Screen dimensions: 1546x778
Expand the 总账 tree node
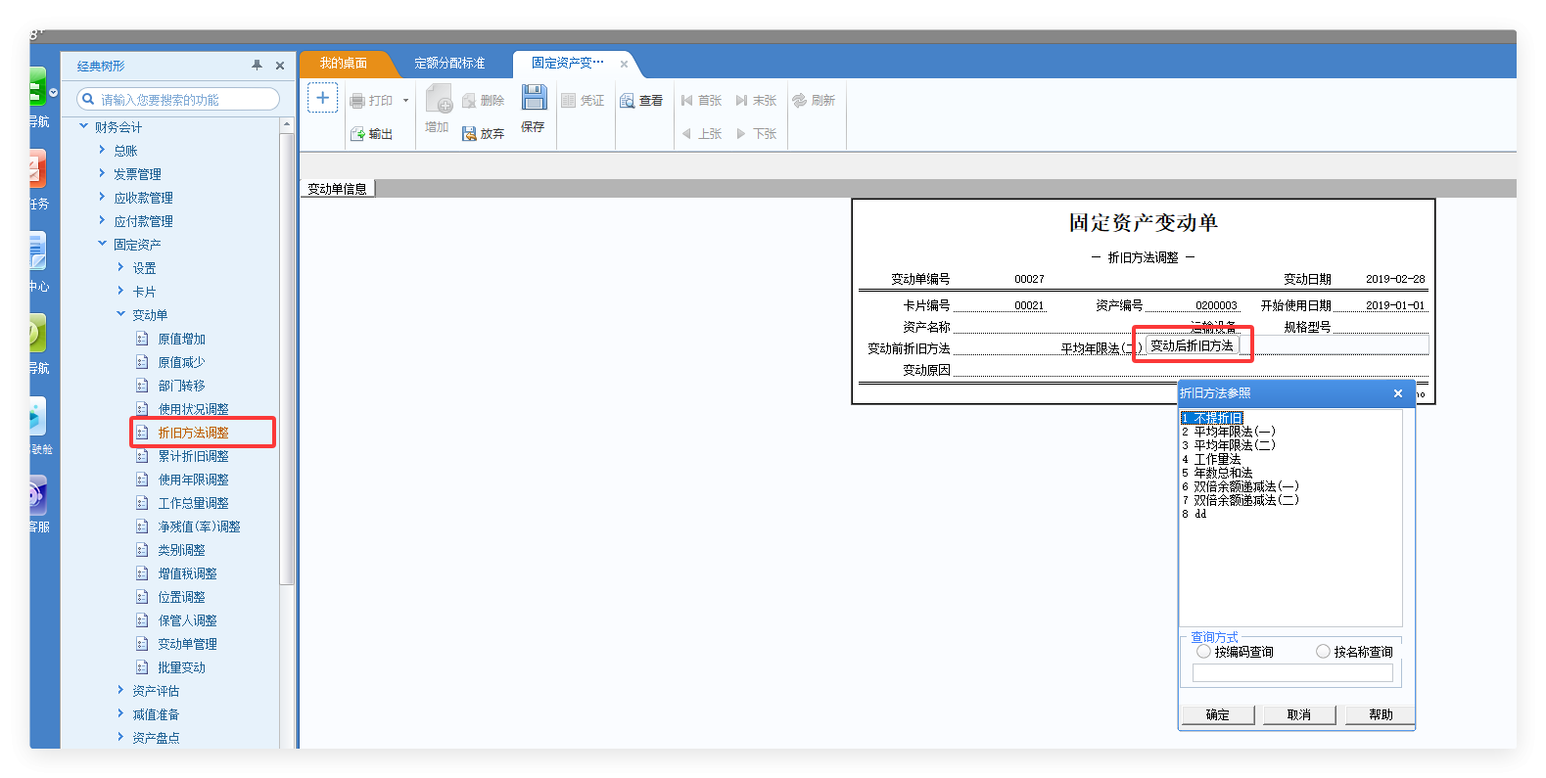click(x=102, y=150)
